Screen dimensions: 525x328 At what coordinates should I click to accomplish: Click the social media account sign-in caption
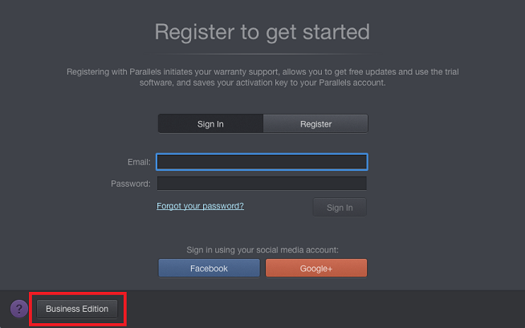(262, 249)
